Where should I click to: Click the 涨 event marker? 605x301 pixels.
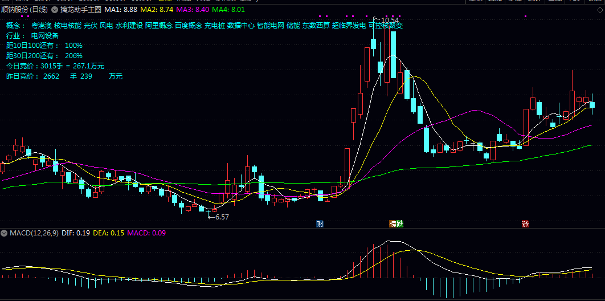525,224
